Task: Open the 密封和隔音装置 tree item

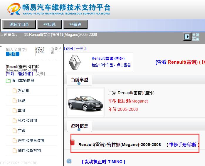Action: coord(31,141)
